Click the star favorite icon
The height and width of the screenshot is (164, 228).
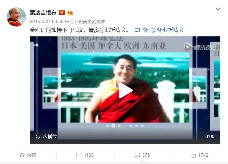pyautogui.click(x=22, y=155)
